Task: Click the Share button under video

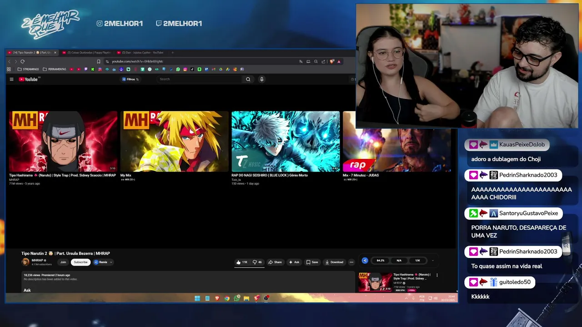Action: [x=275, y=262]
